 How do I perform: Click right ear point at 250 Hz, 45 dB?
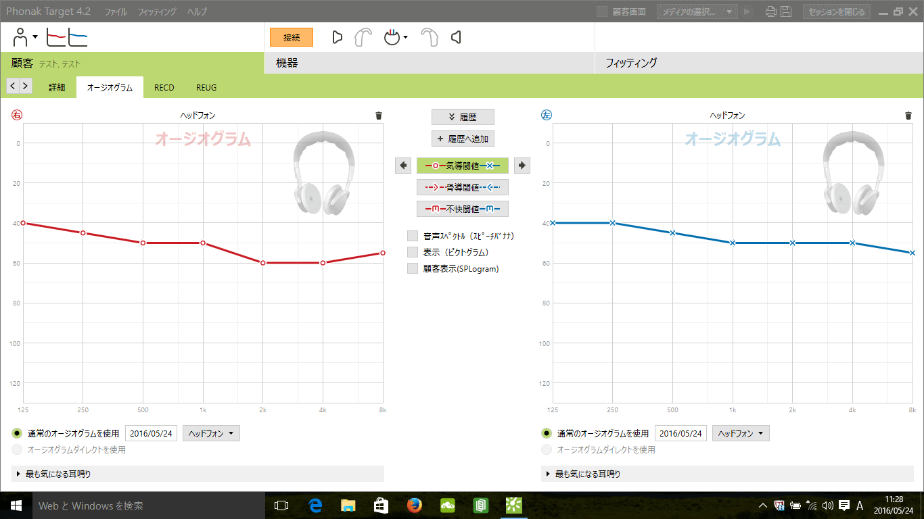tap(83, 232)
